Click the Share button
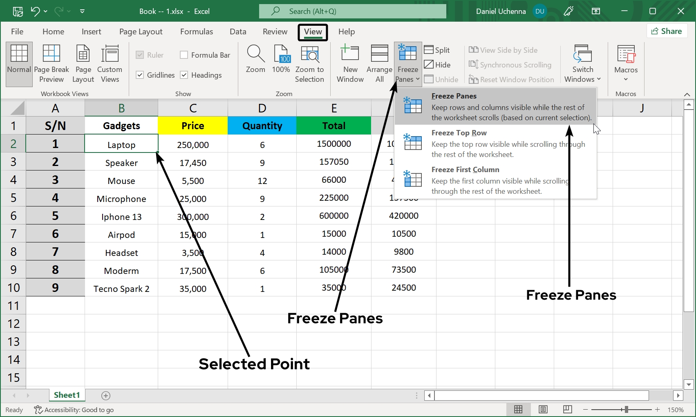Screen dimensions: 696x417 point(667,31)
